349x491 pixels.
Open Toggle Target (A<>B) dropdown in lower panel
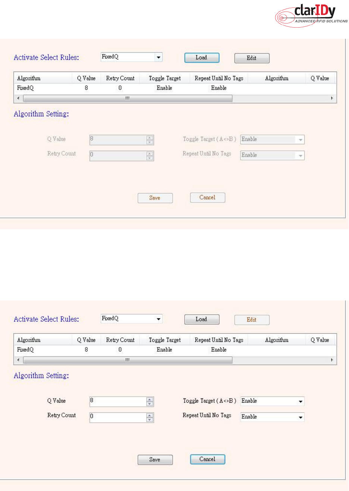coord(272,401)
